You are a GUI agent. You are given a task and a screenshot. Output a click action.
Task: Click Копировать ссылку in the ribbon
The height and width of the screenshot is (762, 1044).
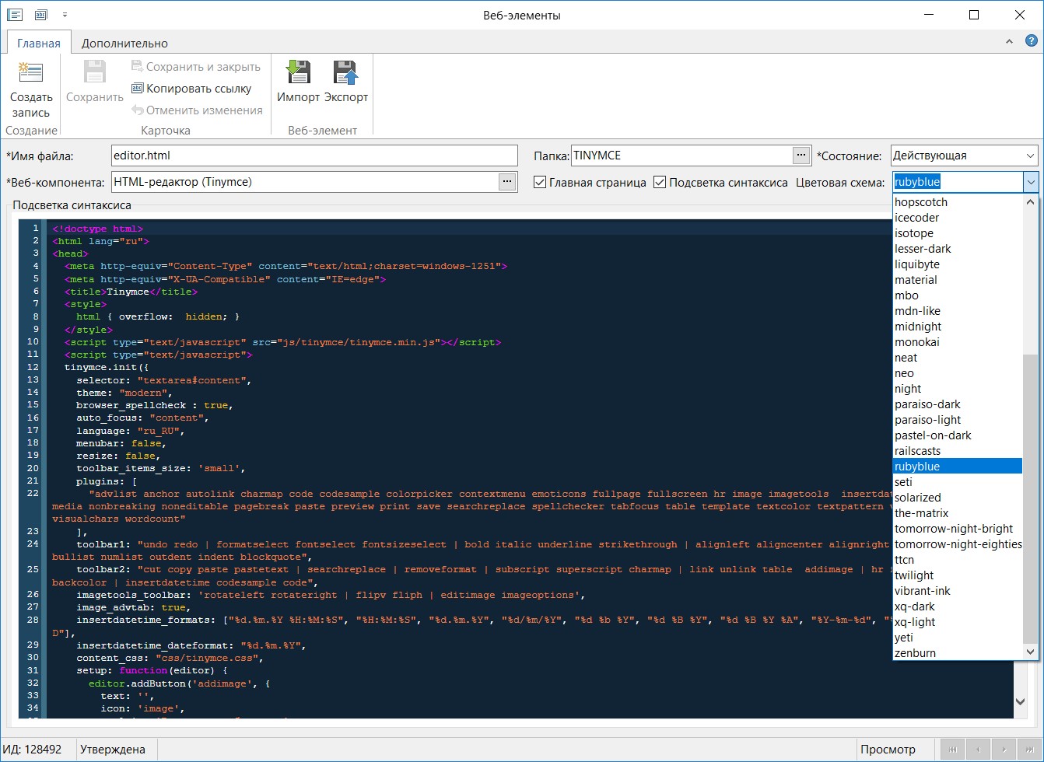pyautogui.click(x=191, y=89)
